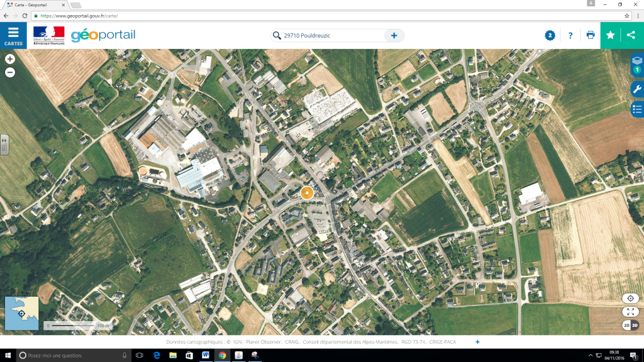This screenshot has height=362, width=644.
Task: Click the Géoportail logo link
Action: [x=103, y=35]
